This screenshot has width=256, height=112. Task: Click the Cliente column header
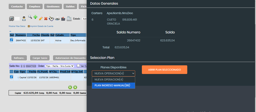45,35
